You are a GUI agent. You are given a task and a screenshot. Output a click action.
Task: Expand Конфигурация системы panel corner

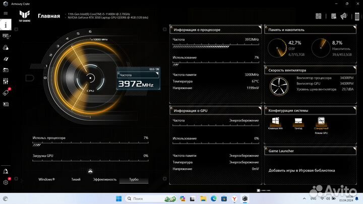click(354, 108)
